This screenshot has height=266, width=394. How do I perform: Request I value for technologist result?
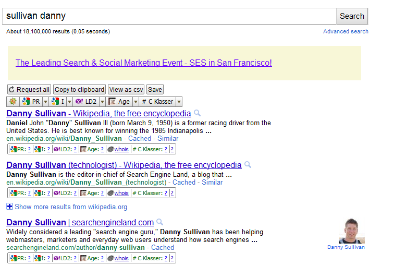click(48, 193)
